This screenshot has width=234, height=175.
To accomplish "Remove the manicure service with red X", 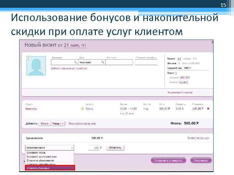I will click(x=208, y=109).
